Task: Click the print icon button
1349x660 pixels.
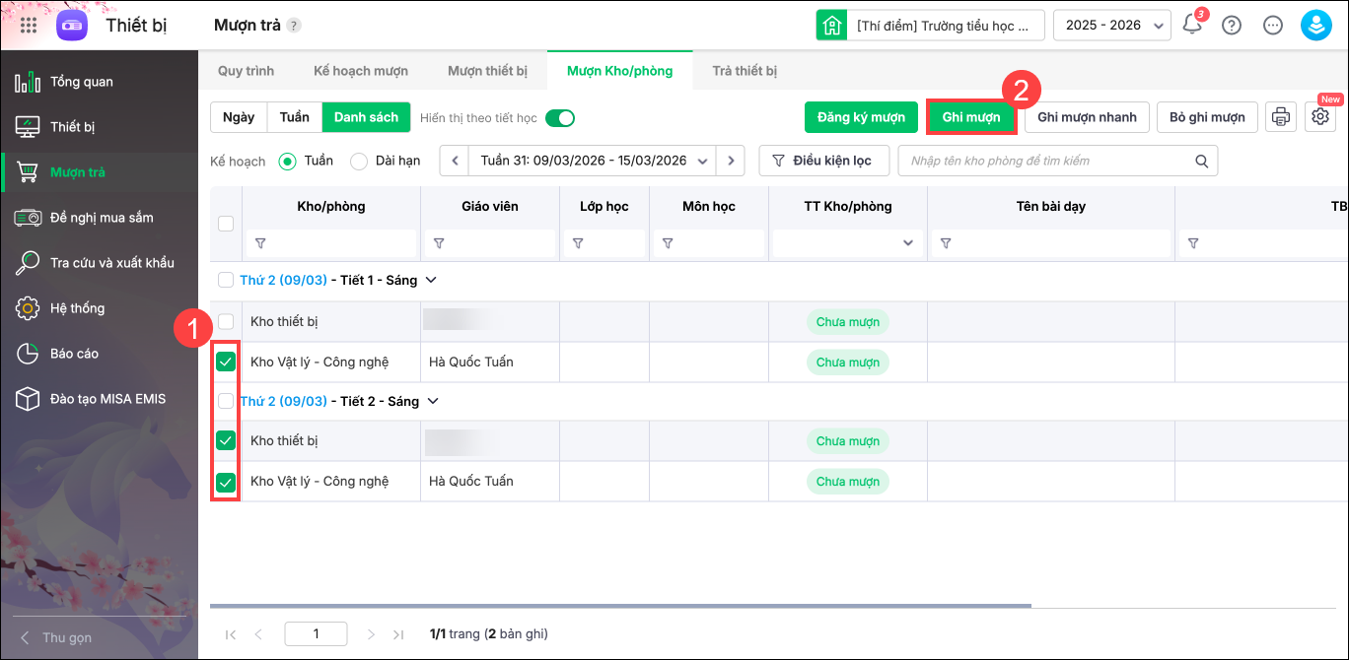Action: pos(1281,117)
